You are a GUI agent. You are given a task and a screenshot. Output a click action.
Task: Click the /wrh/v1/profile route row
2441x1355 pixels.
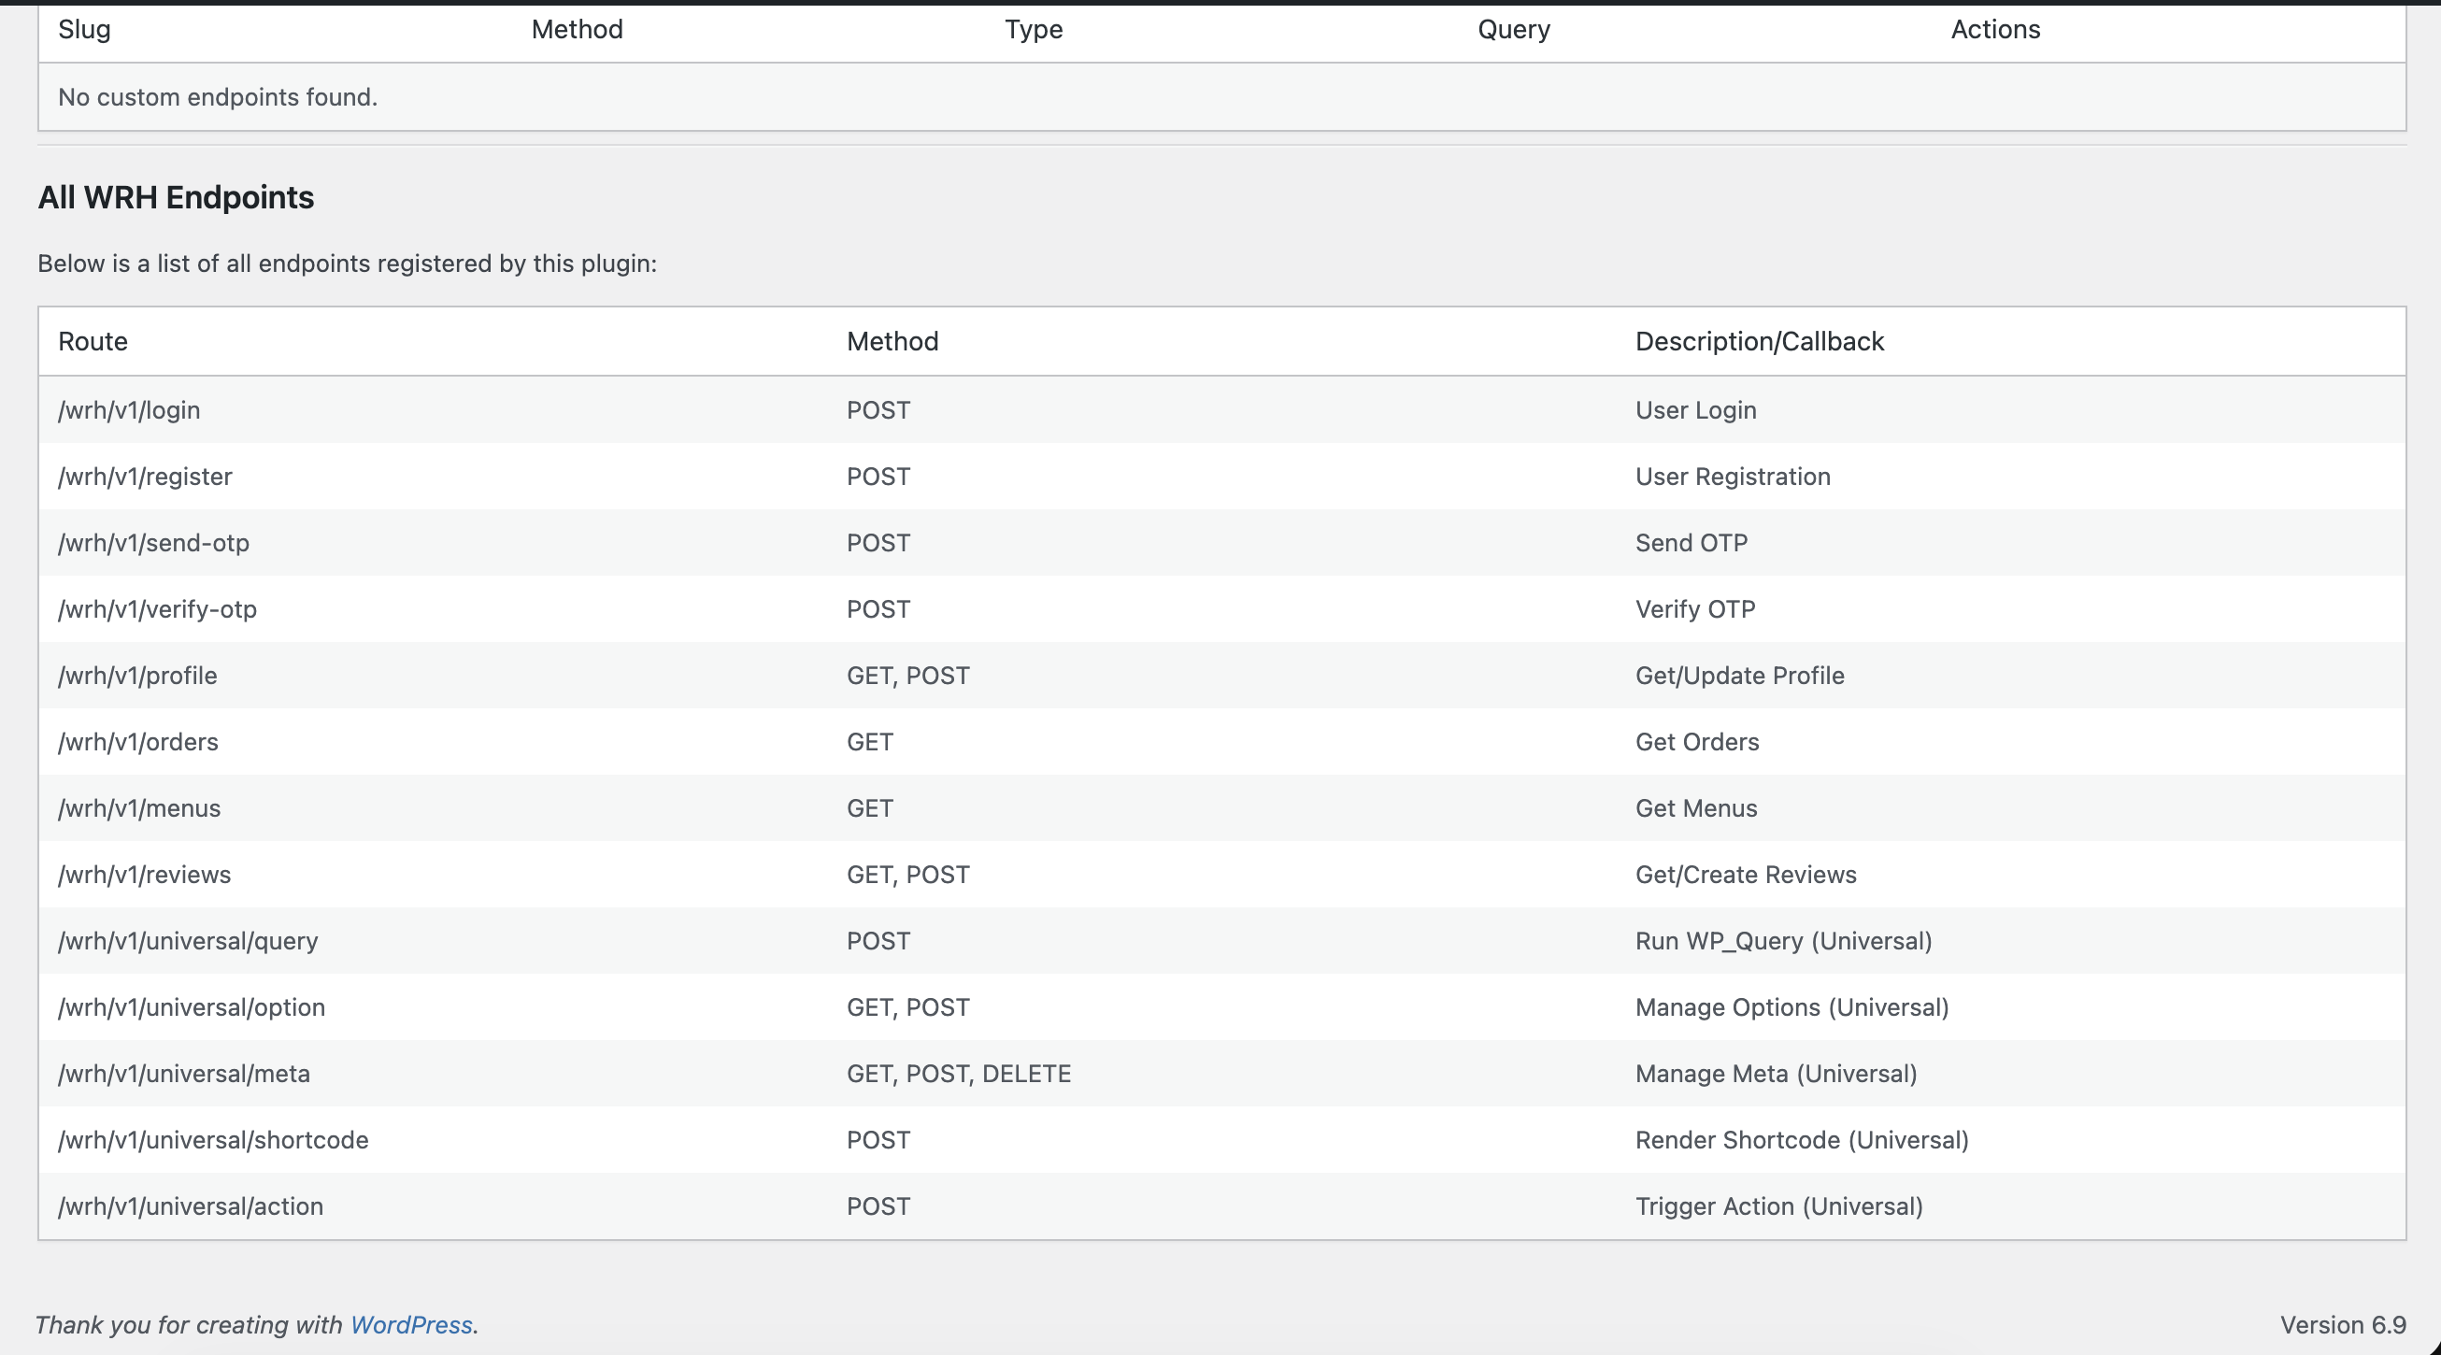point(137,676)
